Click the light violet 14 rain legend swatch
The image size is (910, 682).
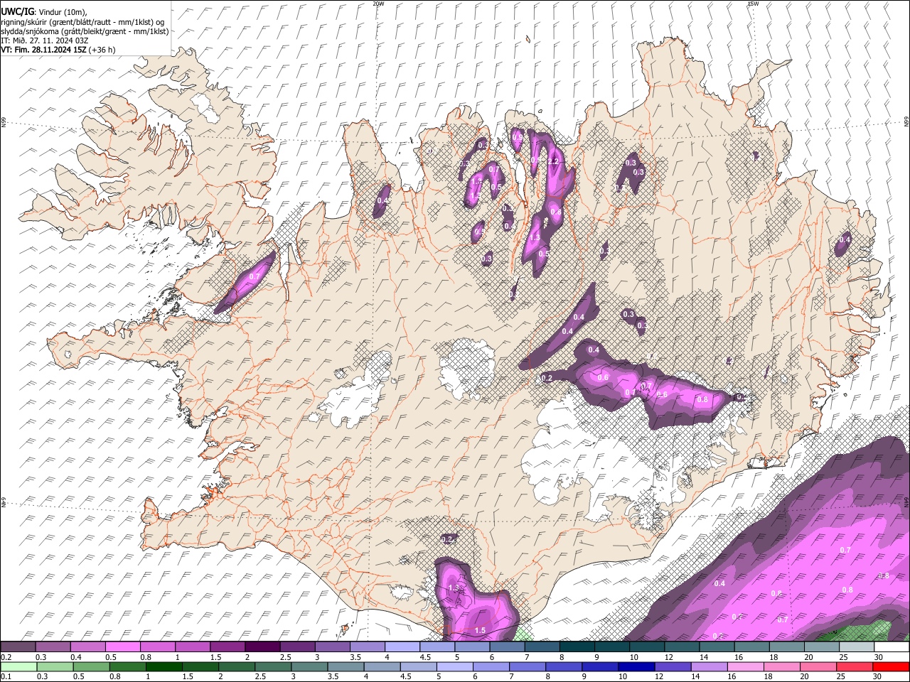(x=709, y=666)
